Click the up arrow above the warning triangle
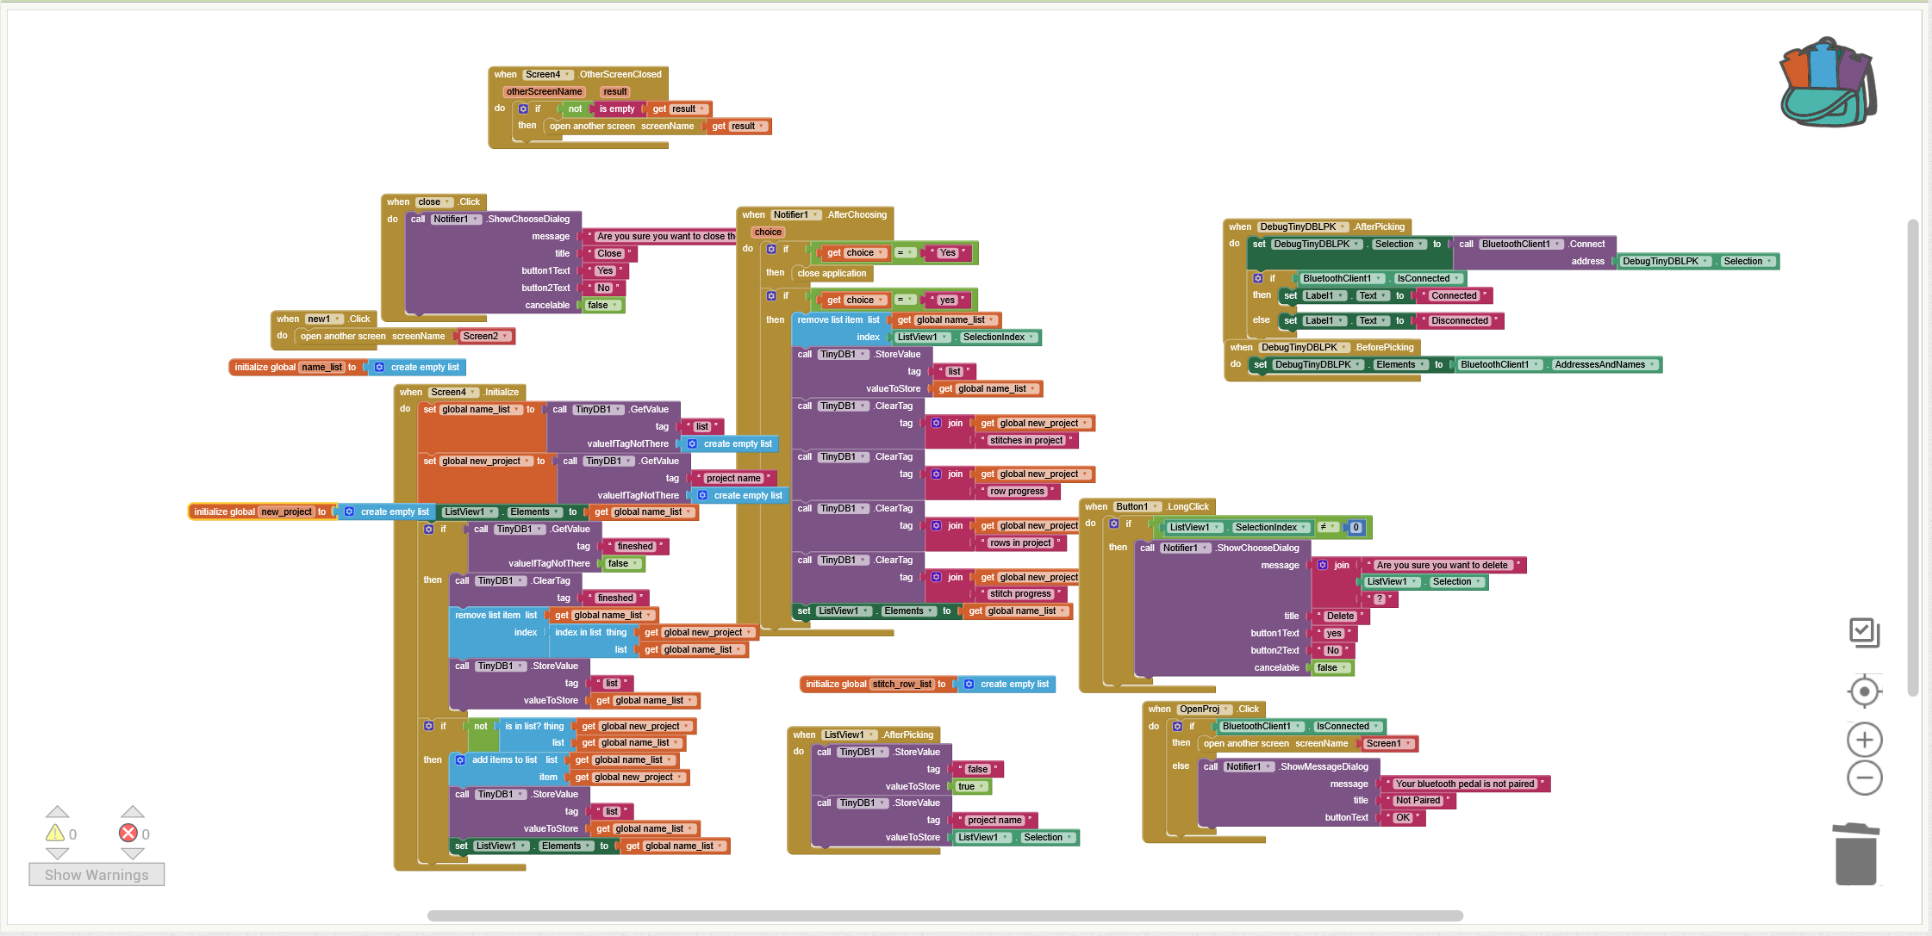The height and width of the screenshot is (936, 1932). pos(57,811)
